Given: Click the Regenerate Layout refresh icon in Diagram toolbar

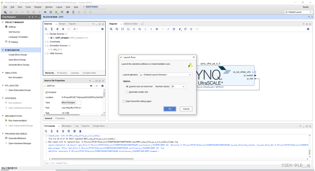Looking at the screenshot, I should 186,29.
